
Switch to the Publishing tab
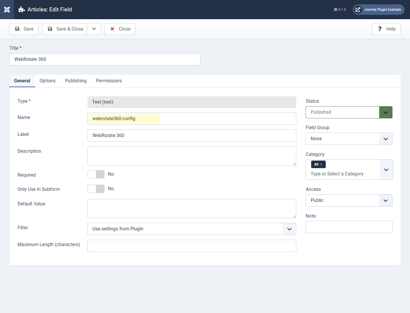pyautogui.click(x=76, y=81)
